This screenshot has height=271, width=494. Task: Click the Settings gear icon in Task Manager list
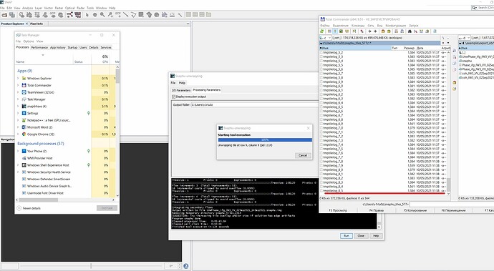click(24, 113)
